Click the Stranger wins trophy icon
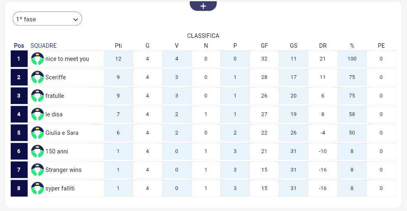The height and width of the screenshot is (211, 407). click(37, 170)
